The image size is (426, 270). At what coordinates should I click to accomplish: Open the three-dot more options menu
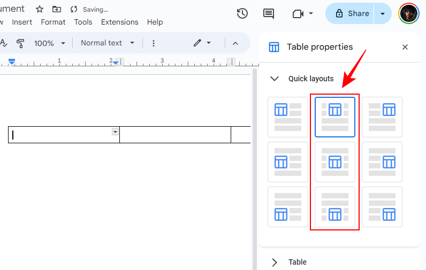[154, 43]
